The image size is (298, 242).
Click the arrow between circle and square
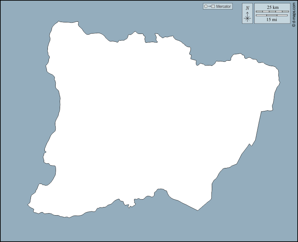[209, 6]
